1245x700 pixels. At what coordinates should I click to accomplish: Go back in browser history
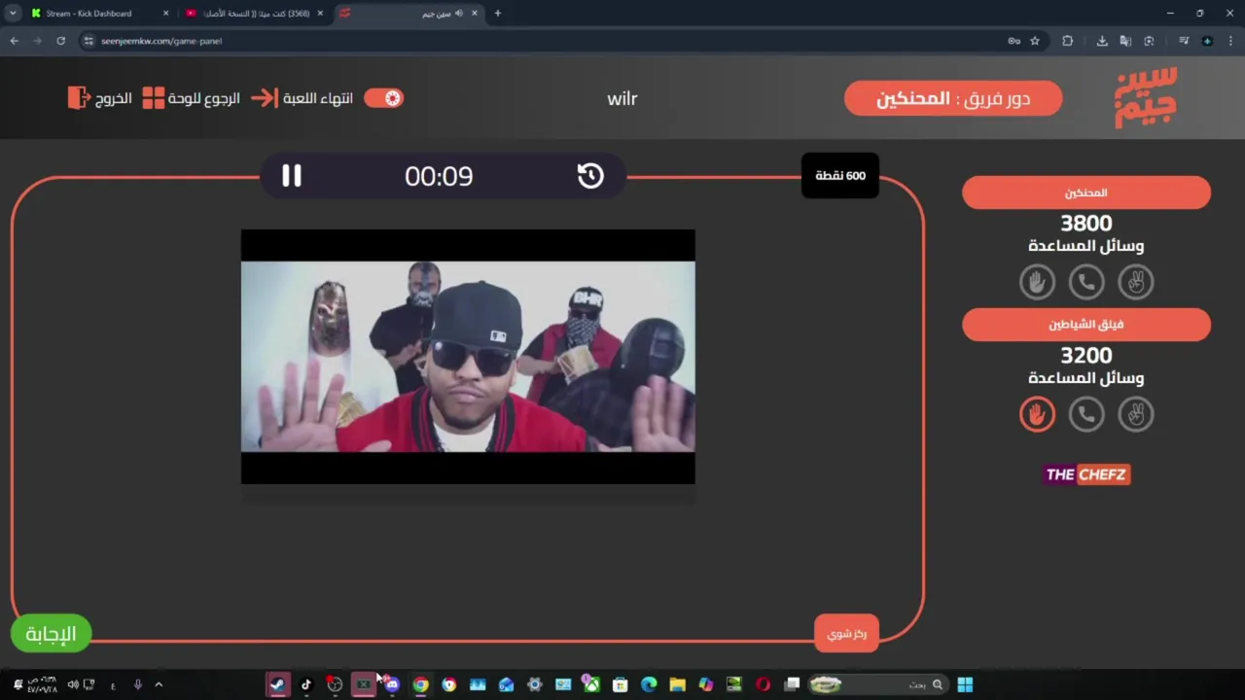pos(14,41)
